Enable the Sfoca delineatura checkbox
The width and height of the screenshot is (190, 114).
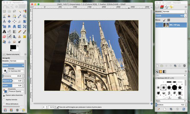point(4,104)
